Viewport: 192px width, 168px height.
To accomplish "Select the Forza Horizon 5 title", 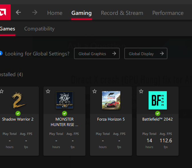I will (x=111, y=119).
